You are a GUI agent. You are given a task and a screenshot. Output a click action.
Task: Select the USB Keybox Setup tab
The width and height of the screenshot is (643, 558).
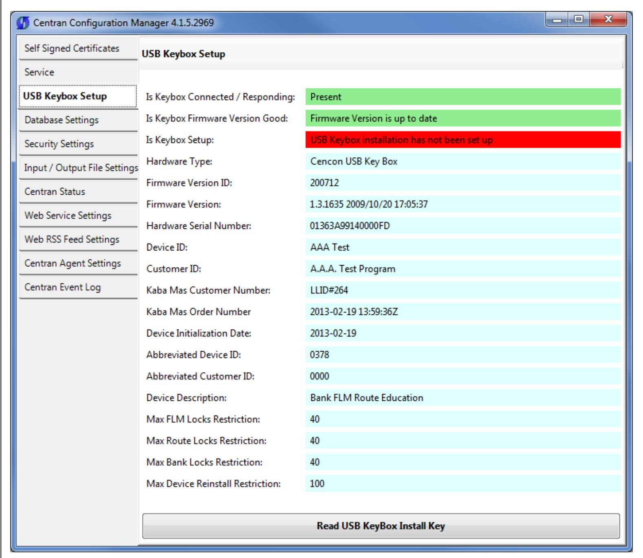click(x=78, y=96)
